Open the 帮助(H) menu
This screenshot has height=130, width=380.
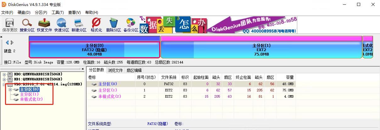(x=92, y=13)
